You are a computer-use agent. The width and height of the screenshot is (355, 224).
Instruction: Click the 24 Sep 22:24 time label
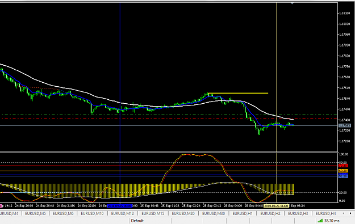[87, 206]
